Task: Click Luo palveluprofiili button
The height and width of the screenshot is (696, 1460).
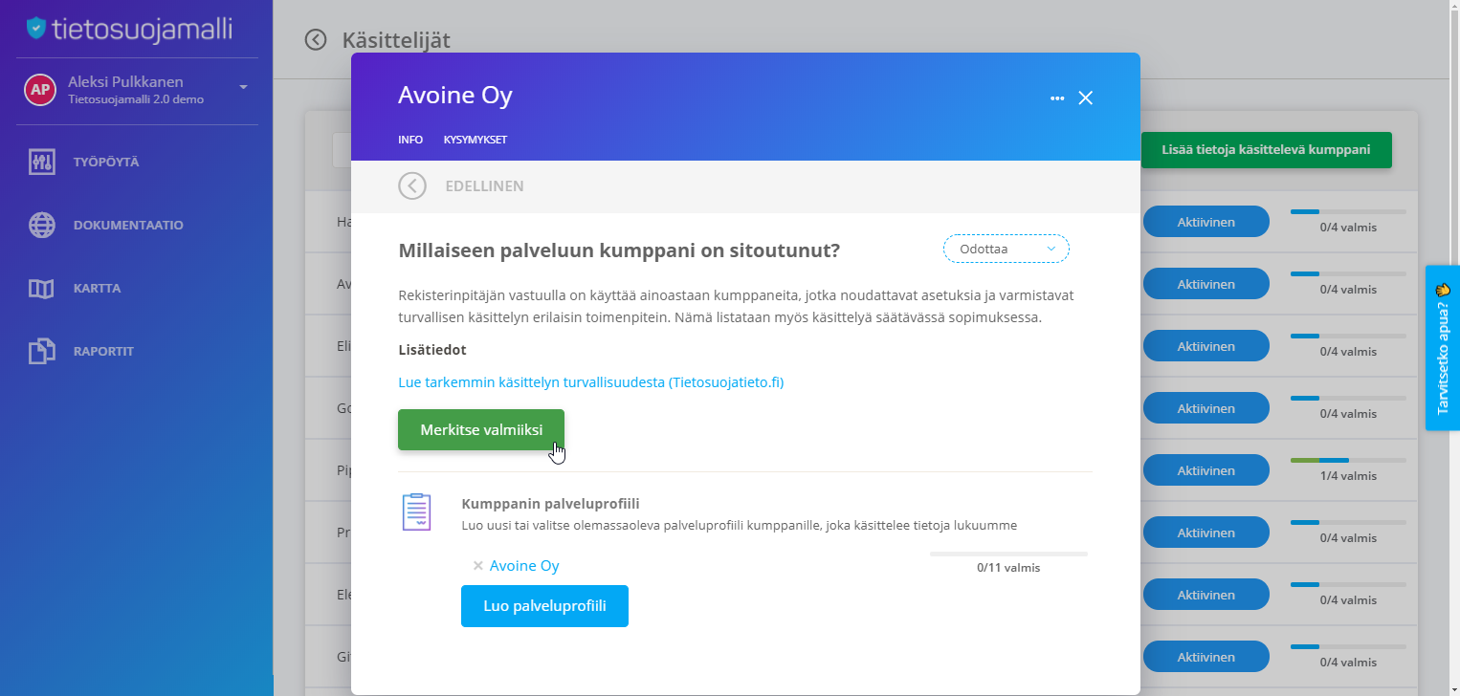Action: click(x=544, y=606)
